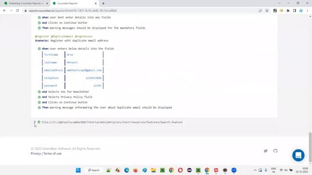312x175 pixels.
Task: Click passed icon beside 'Then Warning message informating the User'
Action: pyautogui.click(x=39, y=107)
